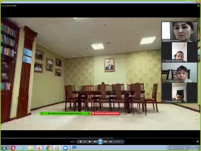Open Zoom from the taskbar

(x=65, y=148)
